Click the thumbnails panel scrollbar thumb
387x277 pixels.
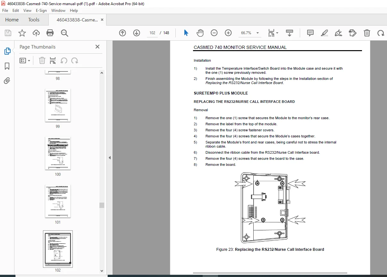[x=102, y=205]
